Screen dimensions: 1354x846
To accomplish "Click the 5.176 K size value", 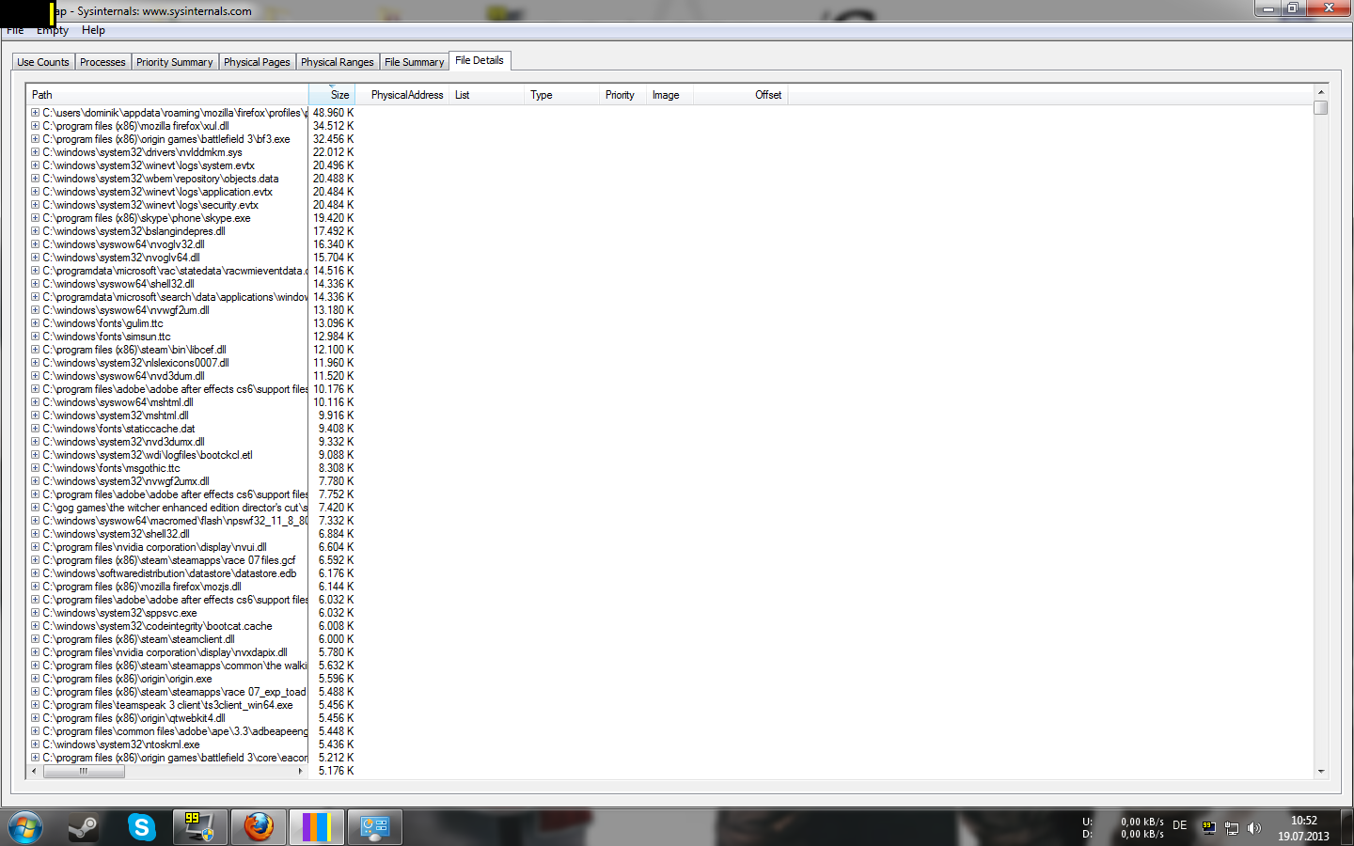I will click(x=336, y=771).
